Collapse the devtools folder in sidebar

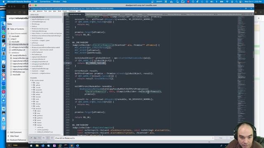(x=32, y=109)
